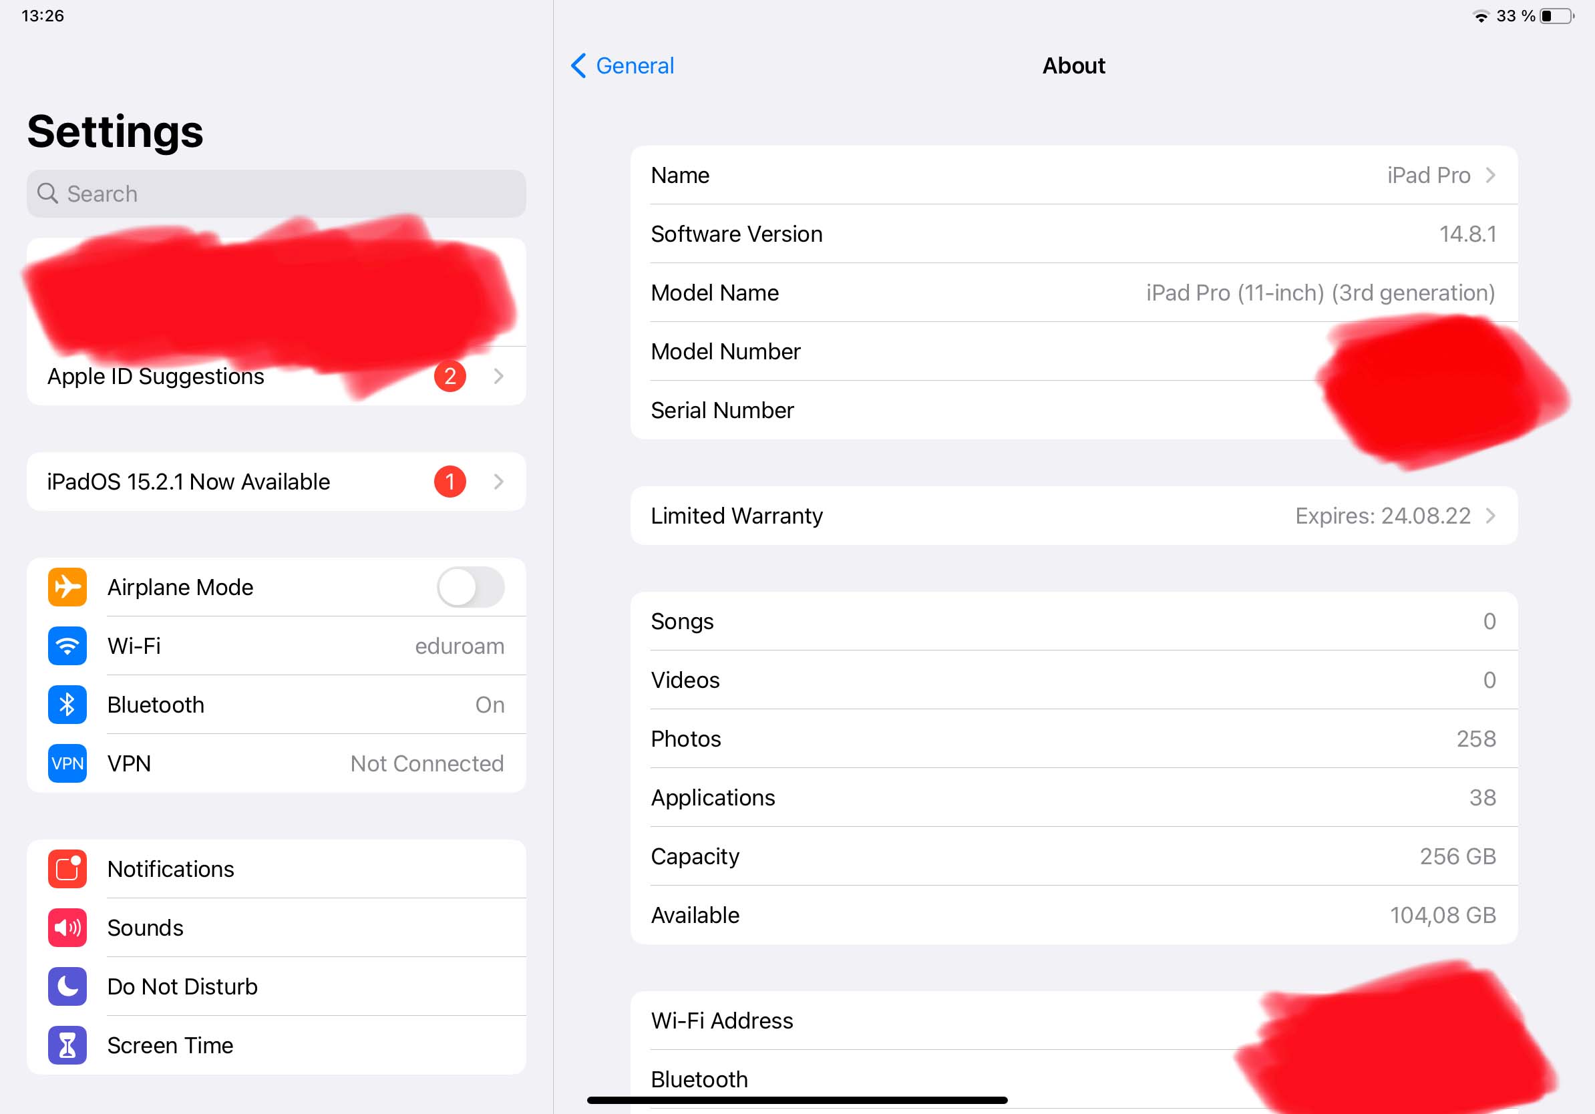Tap the Software Version row
This screenshot has width=1595, height=1114.
tap(1073, 234)
